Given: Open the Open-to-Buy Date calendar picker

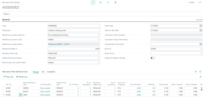Looking at the screenshot, I should point(200,30).
